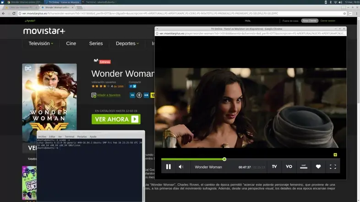Open Pestañas menu in the terminal
Image resolution: width=360 pixels, height=202 pixels.
(x=82, y=137)
